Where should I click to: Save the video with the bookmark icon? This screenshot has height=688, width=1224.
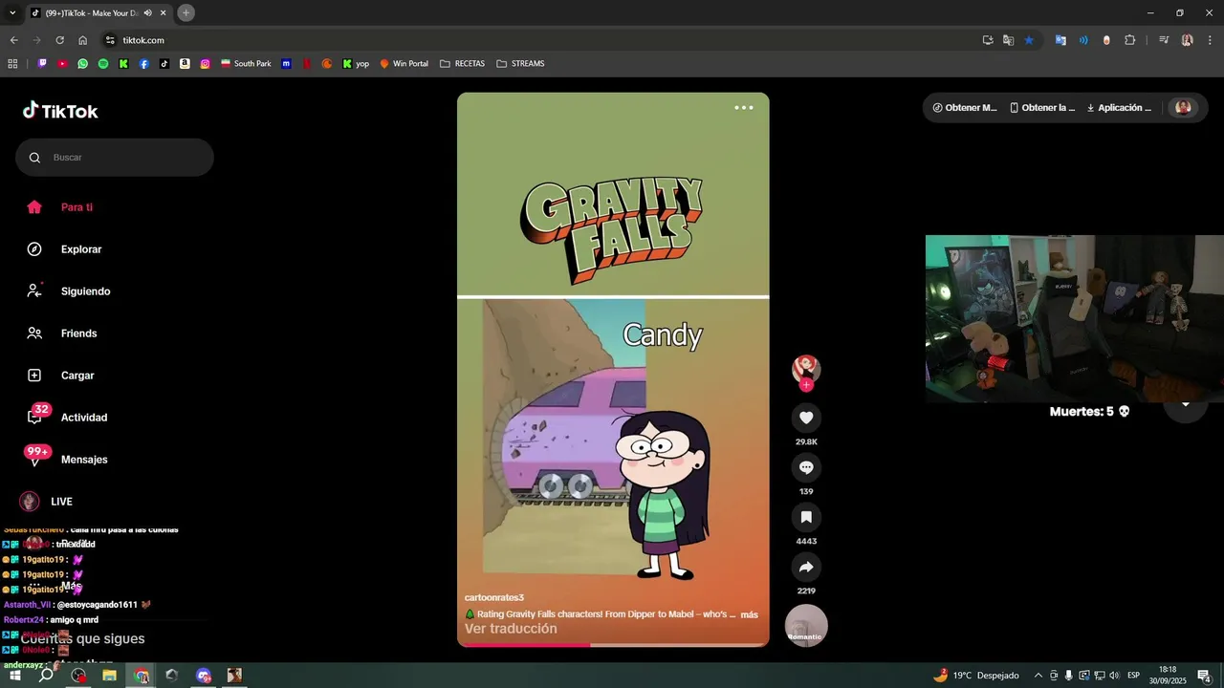click(x=806, y=517)
